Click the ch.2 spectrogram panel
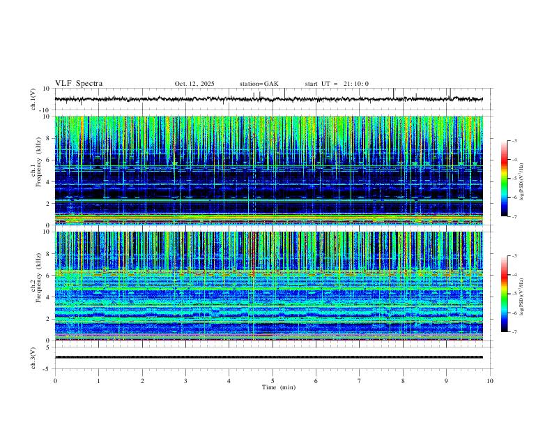Viewport: 552px width, 427px height. tap(268, 286)
